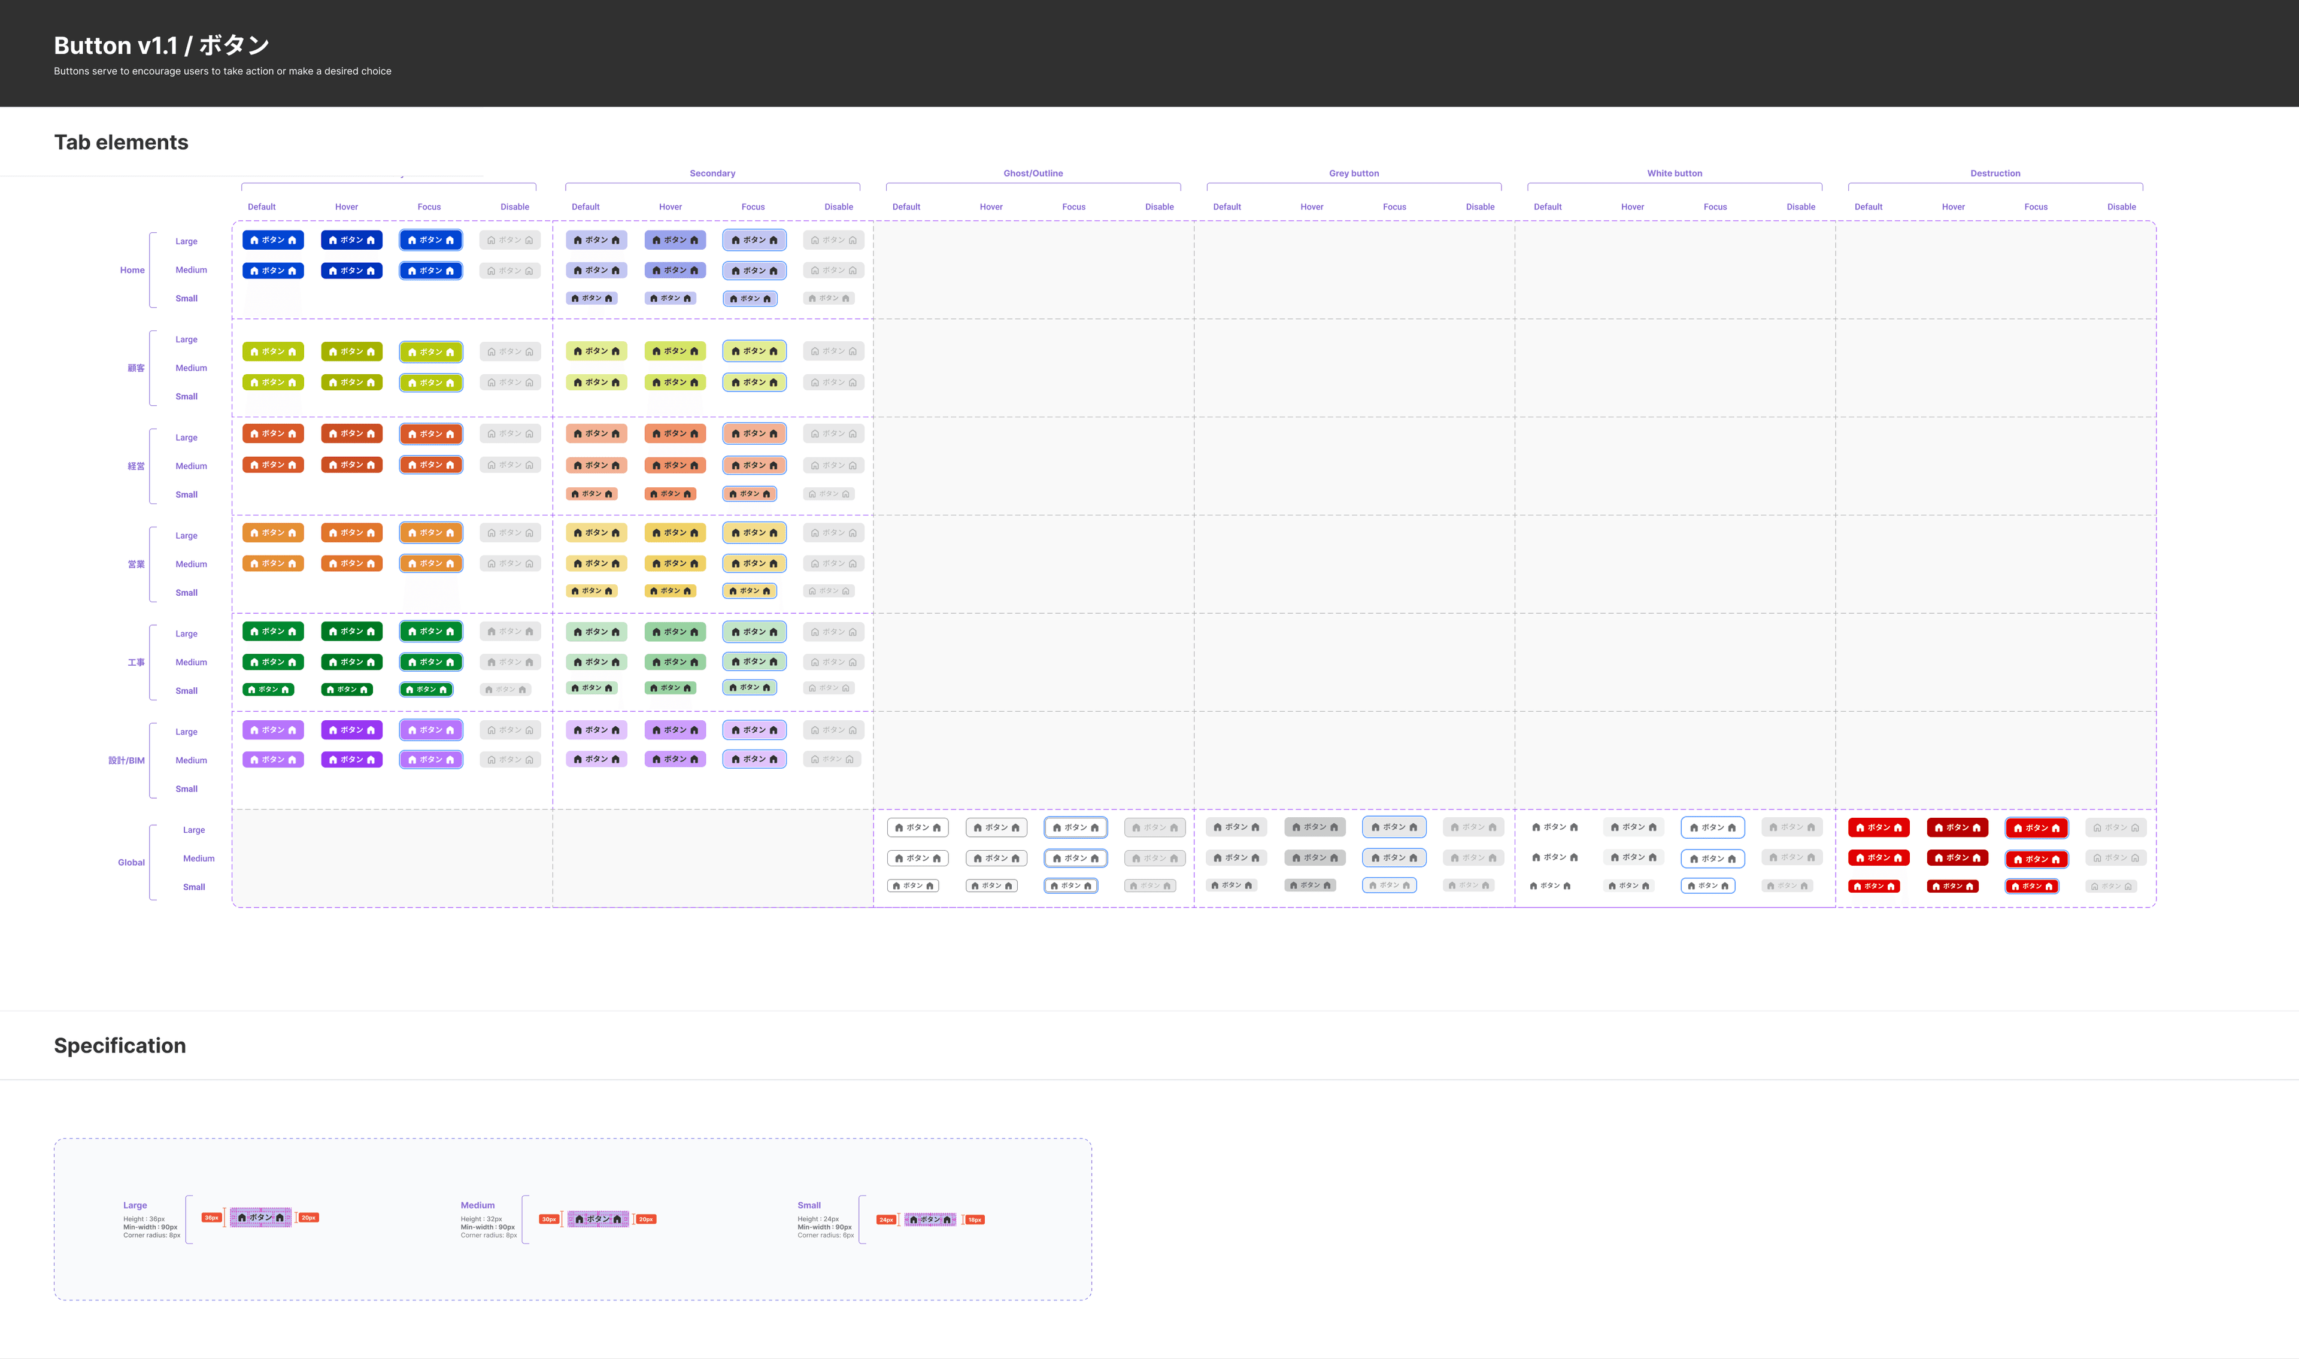The width and height of the screenshot is (2299, 1359).
Task: Select the Global row group label
Action: pyautogui.click(x=131, y=863)
